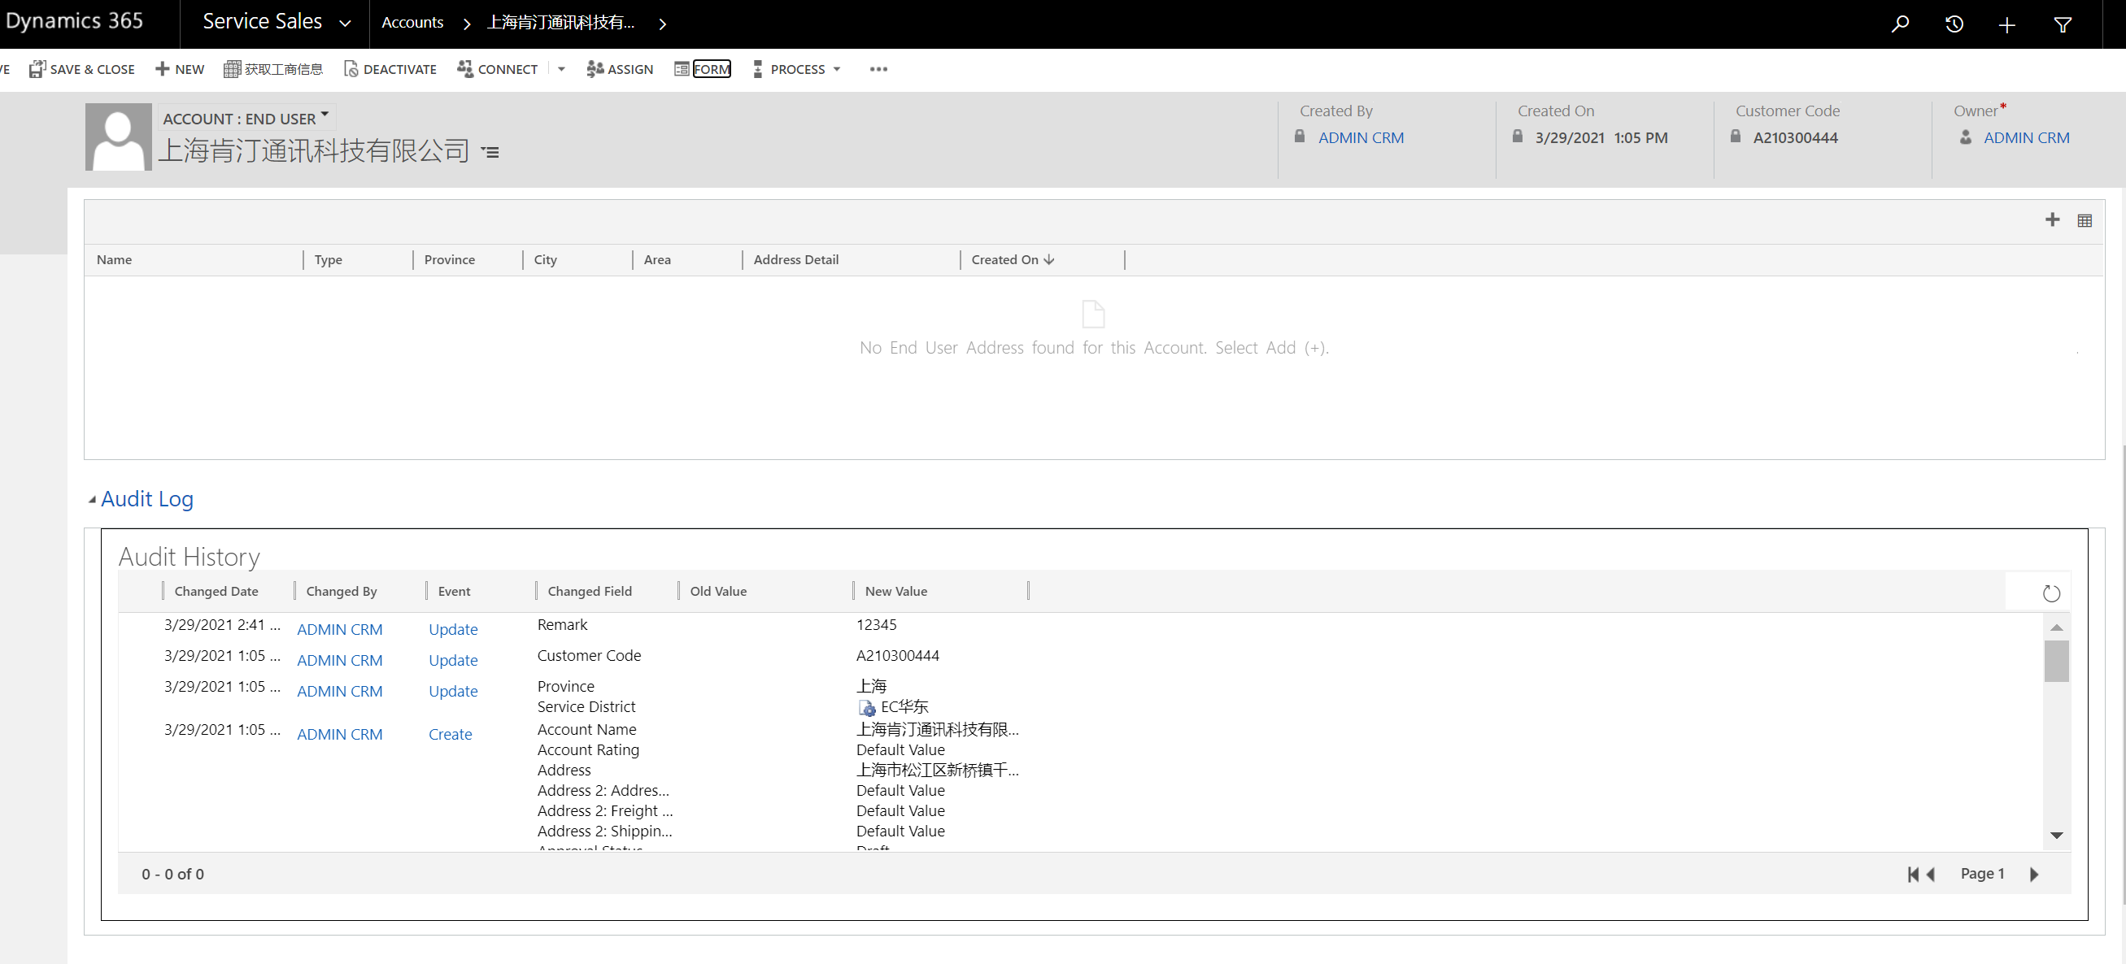Screen dimensions: 2126x964
Task: Click the Owner user icon
Action: [x=1965, y=137]
